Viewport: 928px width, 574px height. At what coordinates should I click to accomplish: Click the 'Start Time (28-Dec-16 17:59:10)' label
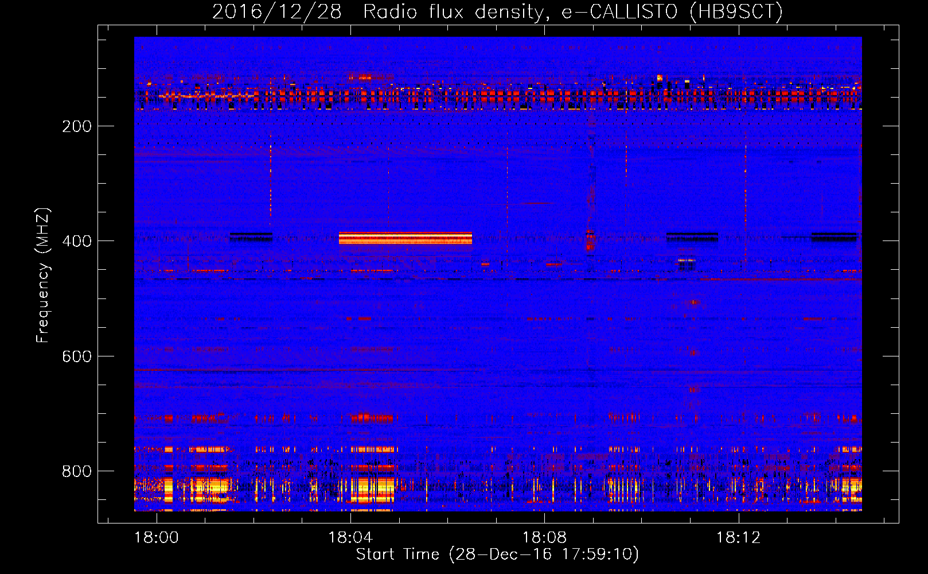(497, 554)
